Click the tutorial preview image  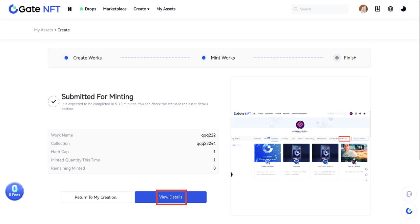[300, 146]
